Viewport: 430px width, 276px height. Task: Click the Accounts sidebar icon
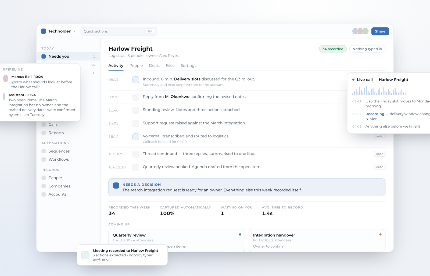point(44,194)
